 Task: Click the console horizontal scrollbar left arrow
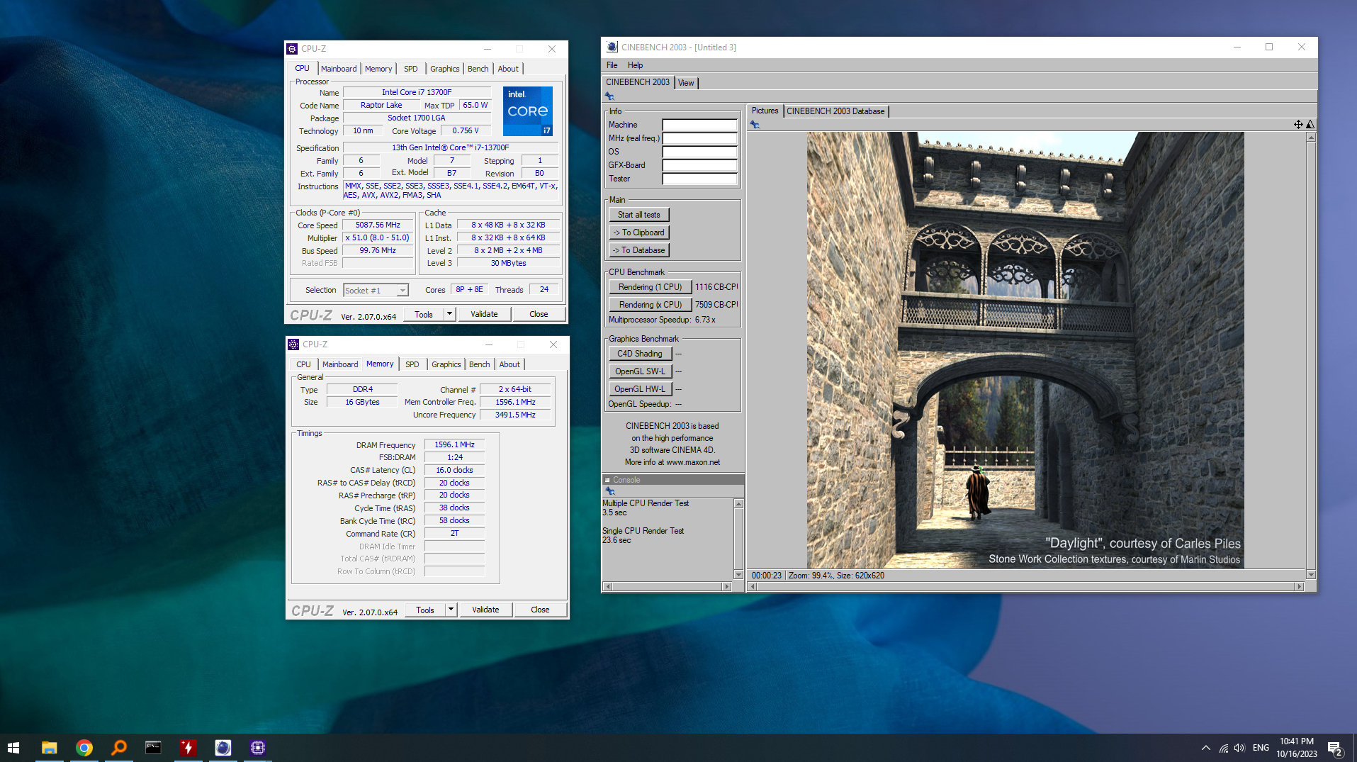[607, 586]
